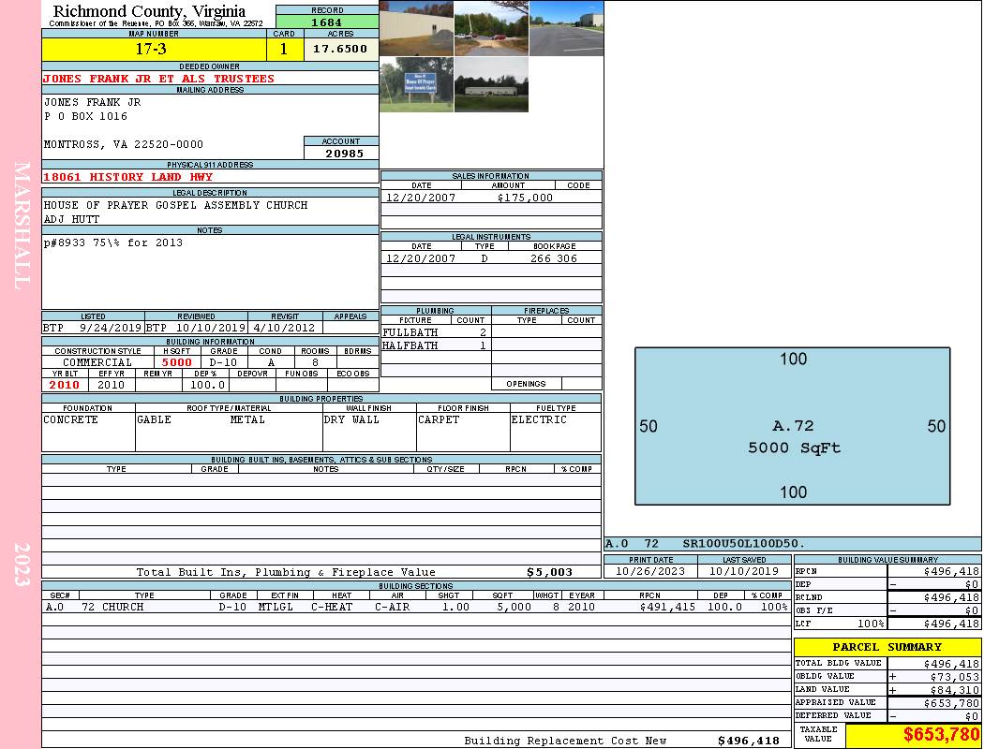Click the reviewed date 10/10/2019 beside BTP

(x=210, y=328)
